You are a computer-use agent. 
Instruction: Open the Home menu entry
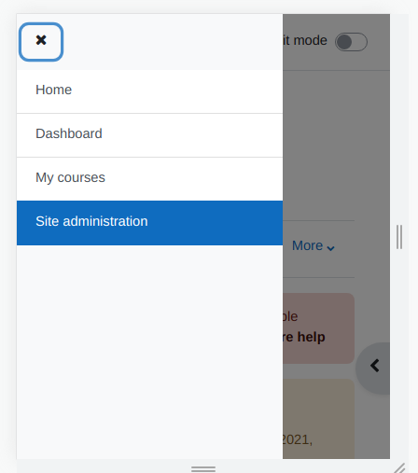(149, 91)
